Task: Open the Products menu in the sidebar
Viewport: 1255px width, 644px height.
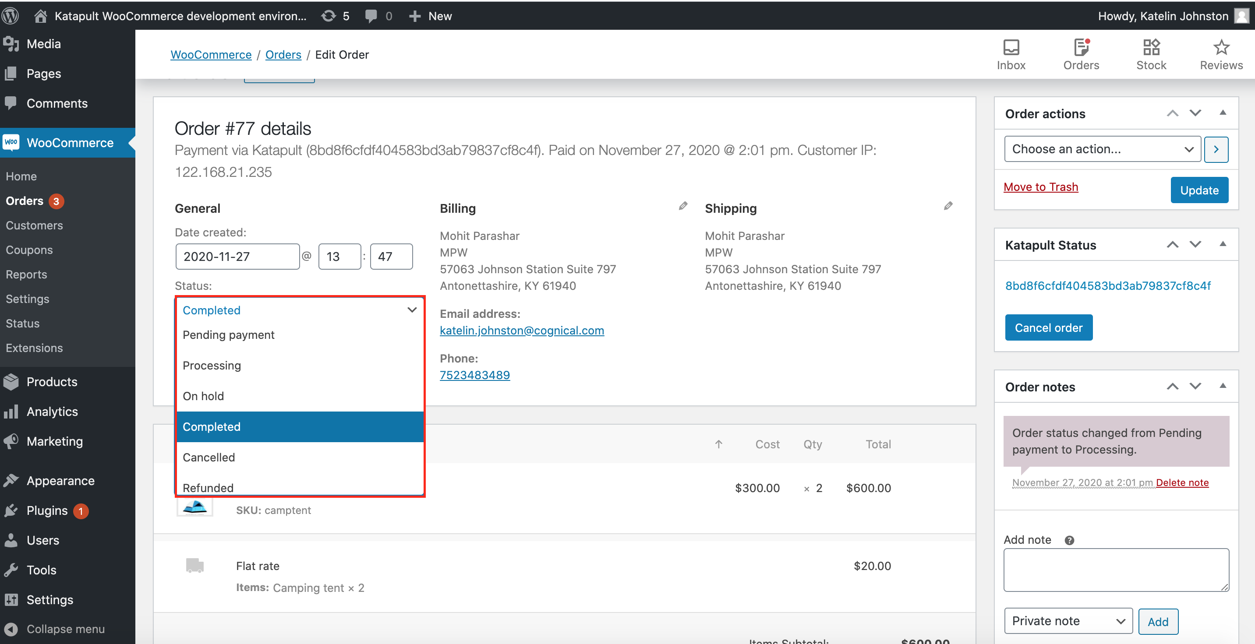Action: point(52,382)
